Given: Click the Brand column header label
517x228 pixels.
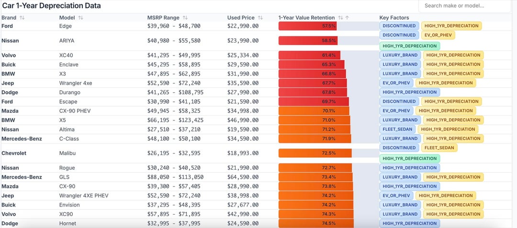Looking at the screenshot, I should pyautogui.click(x=9, y=18).
